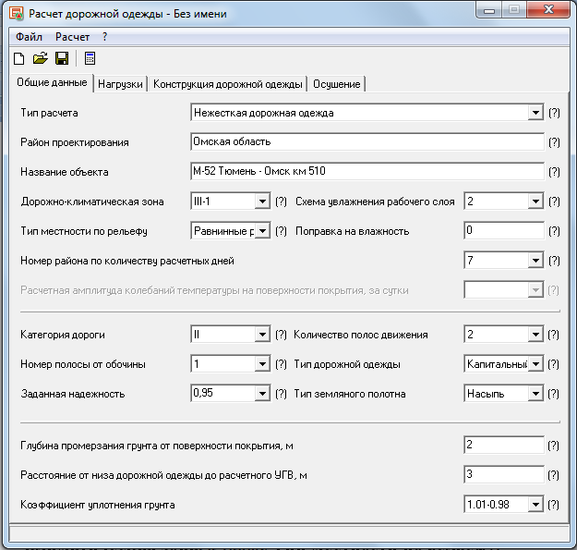Open the Файл menu

[29, 37]
